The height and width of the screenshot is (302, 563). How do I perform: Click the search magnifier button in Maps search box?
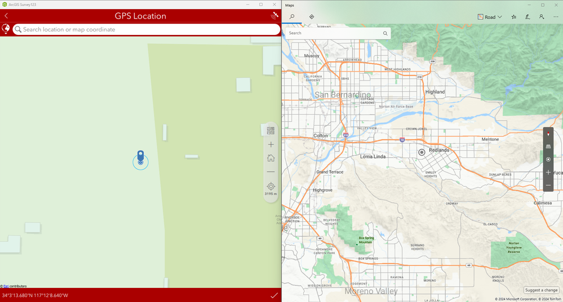[x=385, y=33]
